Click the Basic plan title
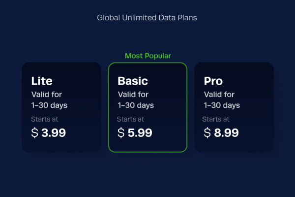Image resolution: width=295 pixels, height=197 pixels. point(133,81)
